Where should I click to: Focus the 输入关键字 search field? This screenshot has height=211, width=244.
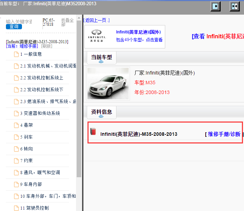coord(19,22)
